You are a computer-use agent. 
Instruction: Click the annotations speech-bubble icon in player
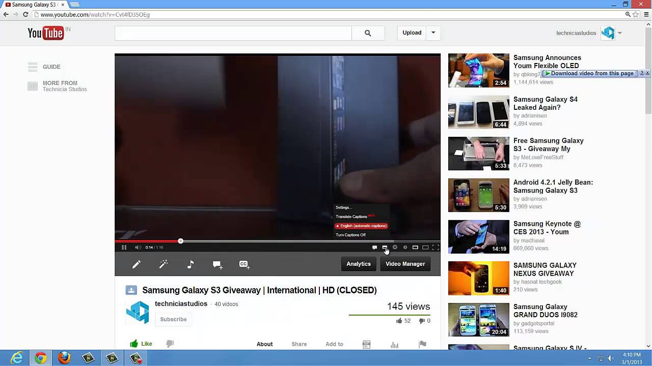point(374,248)
